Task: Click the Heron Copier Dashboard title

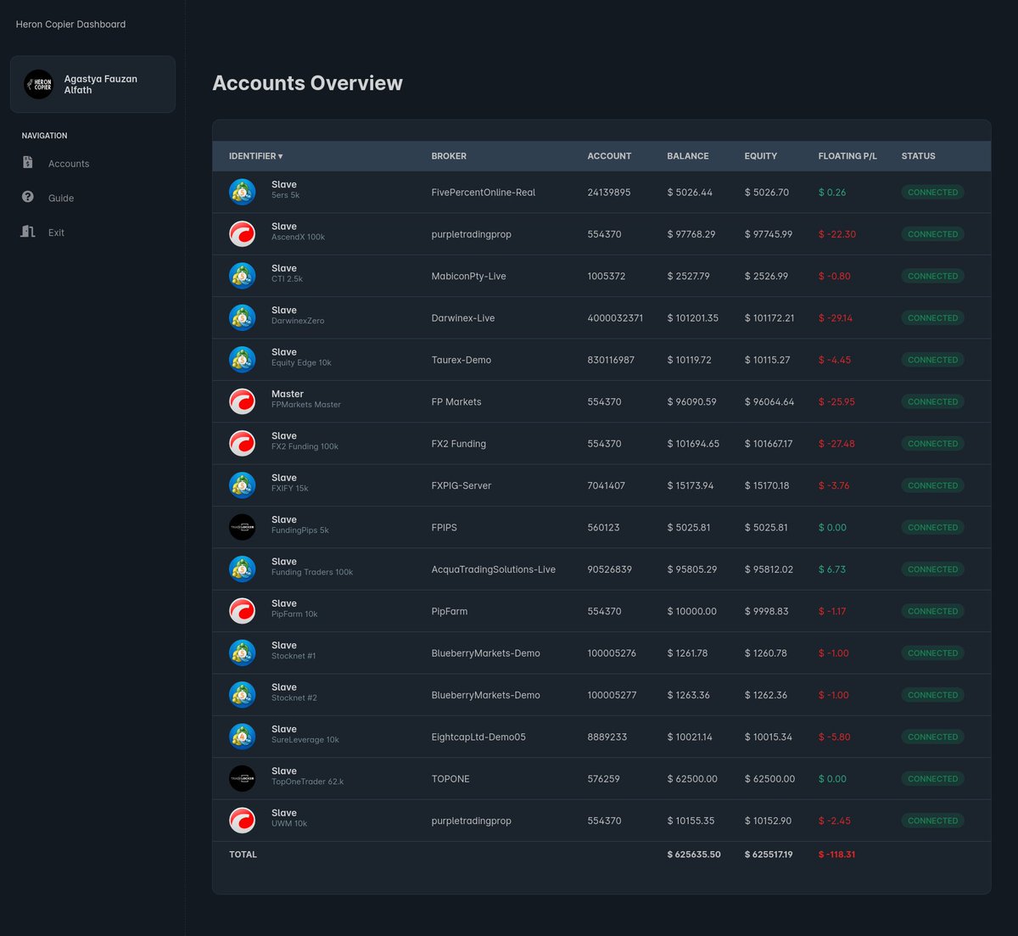Action: tap(70, 24)
